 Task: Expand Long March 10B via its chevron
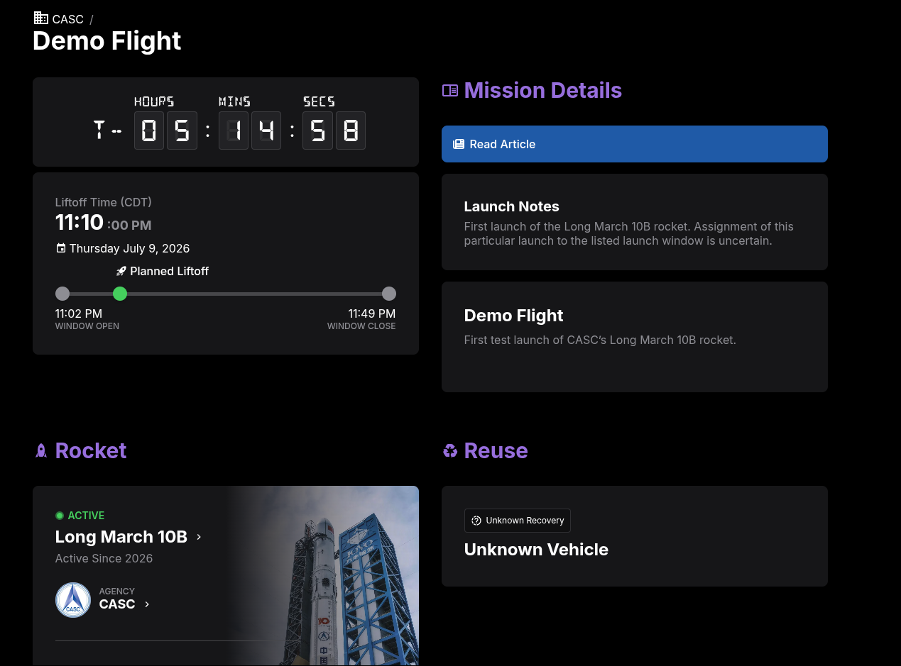(199, 537)
